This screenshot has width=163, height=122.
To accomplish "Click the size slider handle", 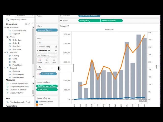I will pos(59,68).
